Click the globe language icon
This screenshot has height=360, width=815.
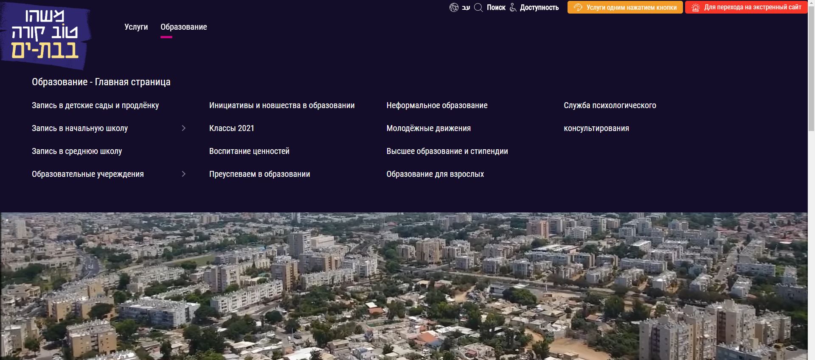pyautogui.click(x=454, y=8)
